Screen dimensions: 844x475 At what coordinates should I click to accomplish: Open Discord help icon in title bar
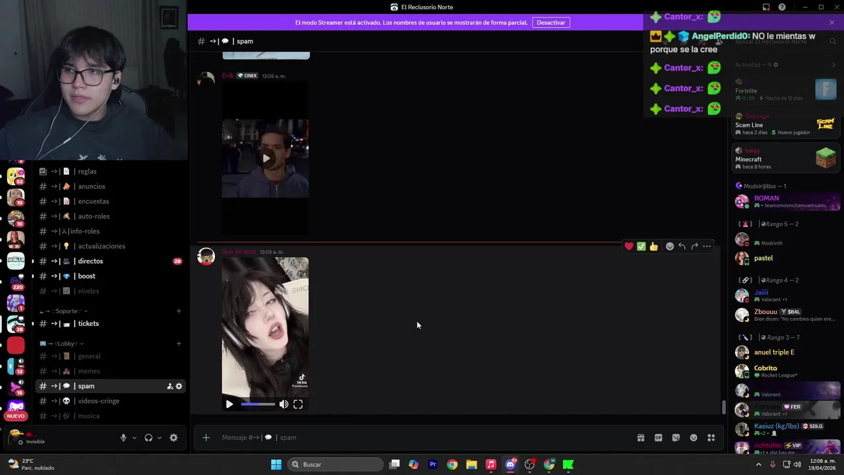point(782,7)
